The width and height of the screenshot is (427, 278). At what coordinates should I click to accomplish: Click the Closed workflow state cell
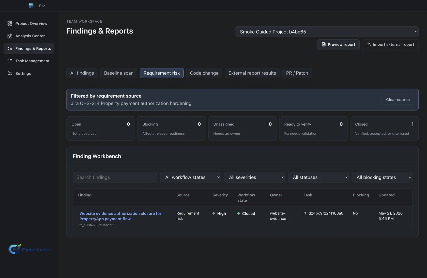[x=246, y=214]
